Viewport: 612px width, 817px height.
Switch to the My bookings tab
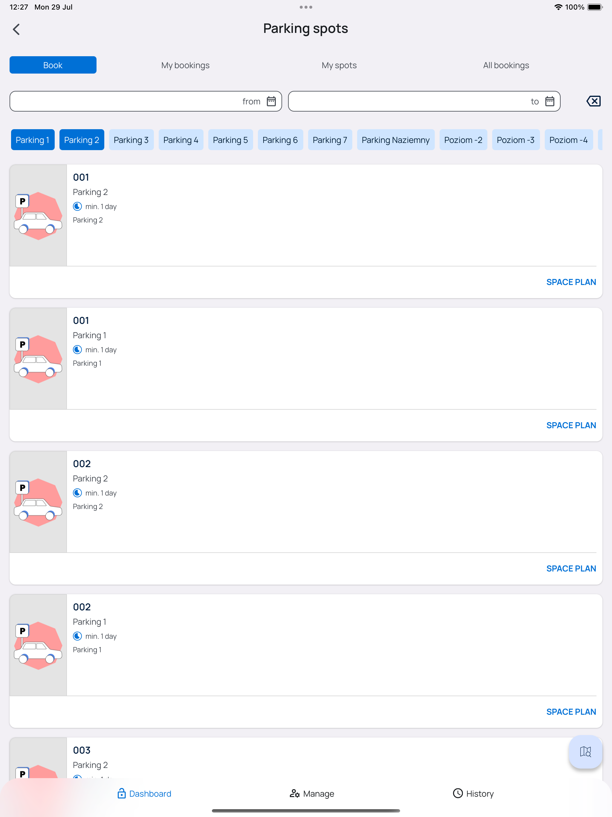185,65
